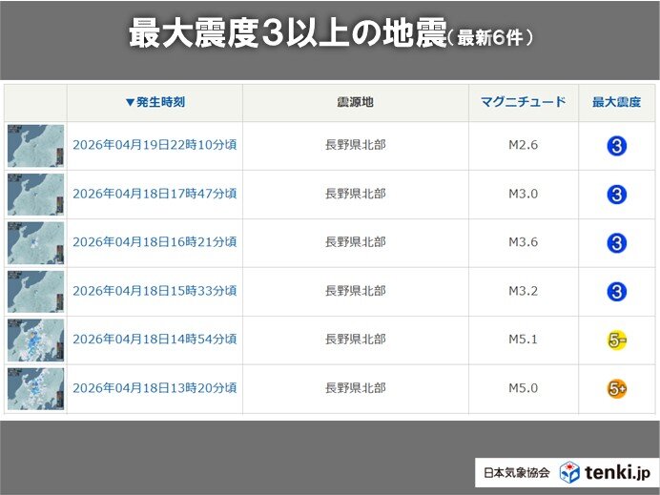Select the M5.1 magnitude value
This screenshot has height=495, width=660.
coord(524,340)
